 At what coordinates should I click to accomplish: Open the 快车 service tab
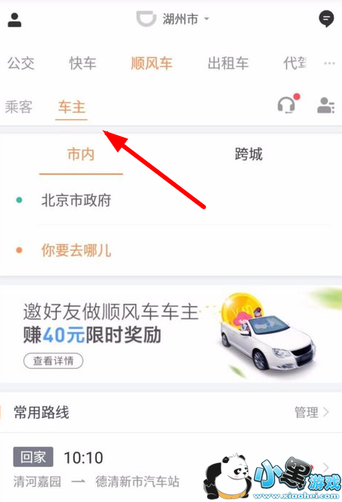coord(83,63)
